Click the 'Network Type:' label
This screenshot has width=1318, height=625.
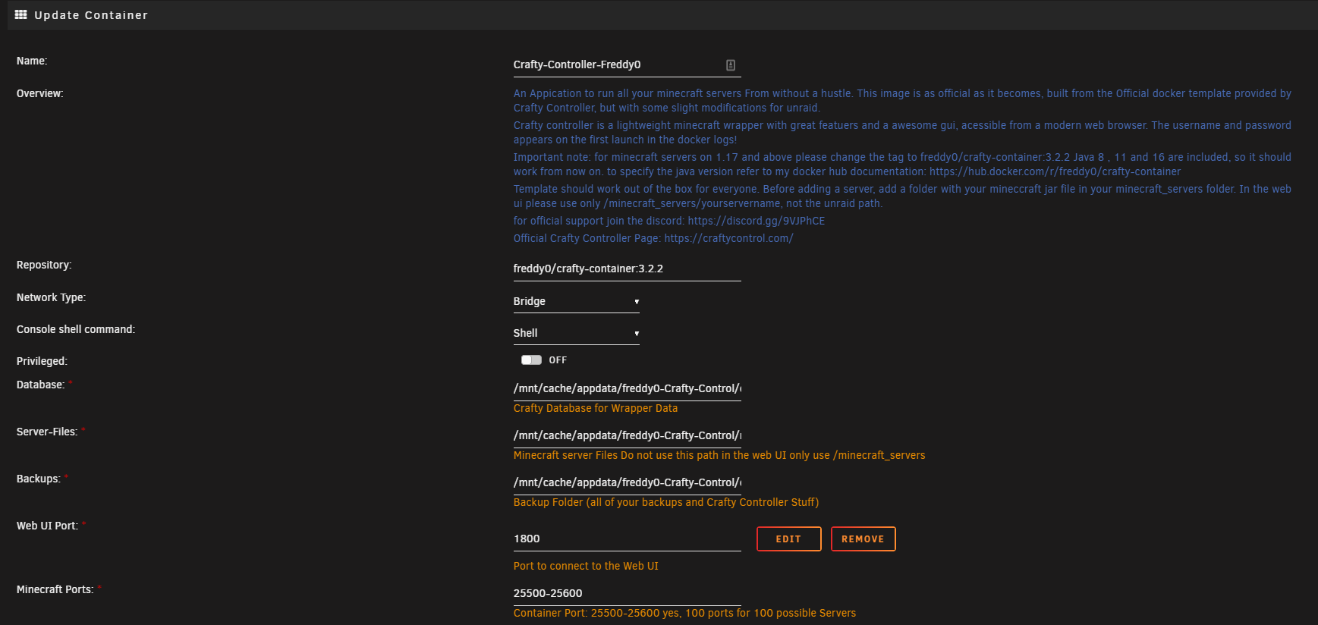51,297
